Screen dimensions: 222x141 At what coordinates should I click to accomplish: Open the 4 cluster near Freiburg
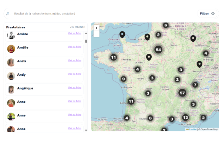pos(206,53)
